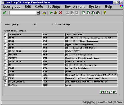Check the USHR functional area box

5,48
